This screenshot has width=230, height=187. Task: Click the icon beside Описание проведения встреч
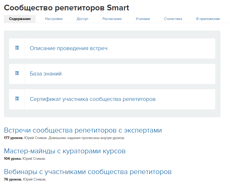tap(17, 48)
